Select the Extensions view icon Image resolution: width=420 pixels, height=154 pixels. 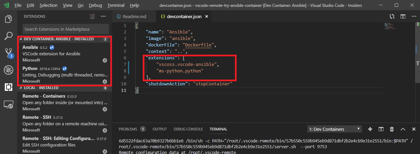[x=9, y=87]
